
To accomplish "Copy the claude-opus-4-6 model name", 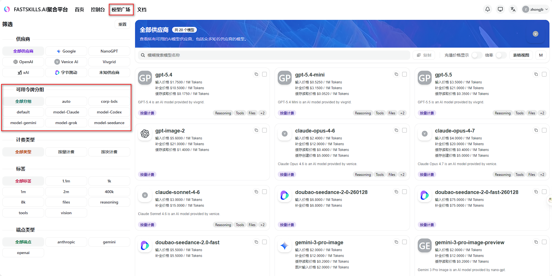I will coord(396,130).
